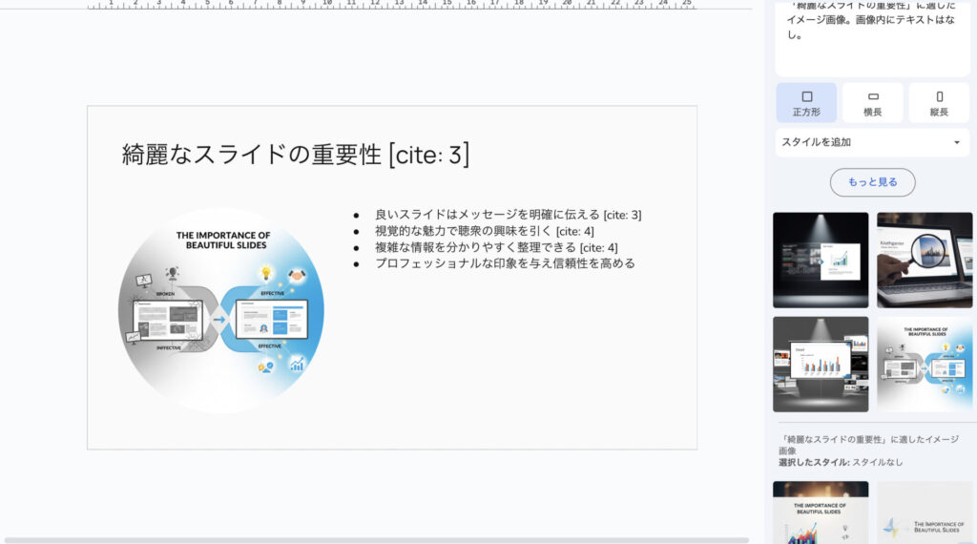Choose the 縦長 portrait aspect ratio

pyautogui.click(x=939, y=103)
